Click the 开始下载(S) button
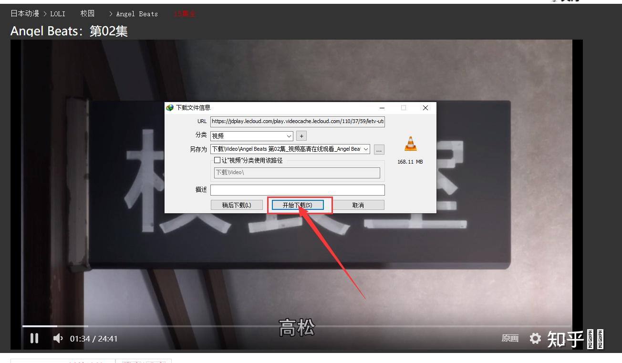This screenshot has width=622, height=363. pyautogui.click(x=298, y=205)
